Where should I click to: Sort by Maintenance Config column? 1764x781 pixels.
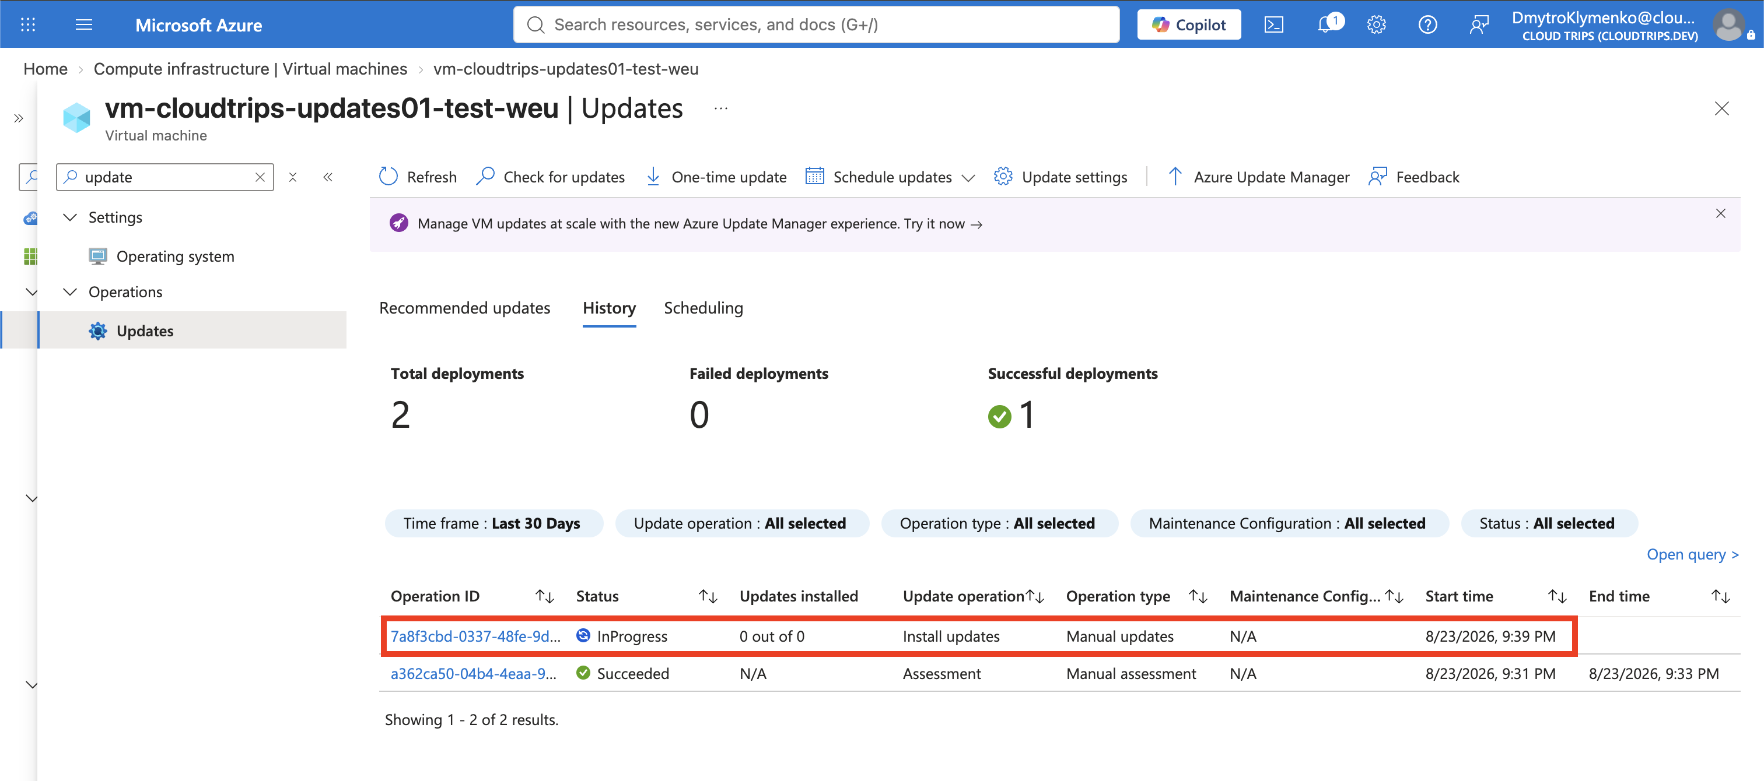click(x=1394, y=597)
